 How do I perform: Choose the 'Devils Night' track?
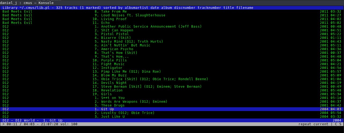click(172, 83)
